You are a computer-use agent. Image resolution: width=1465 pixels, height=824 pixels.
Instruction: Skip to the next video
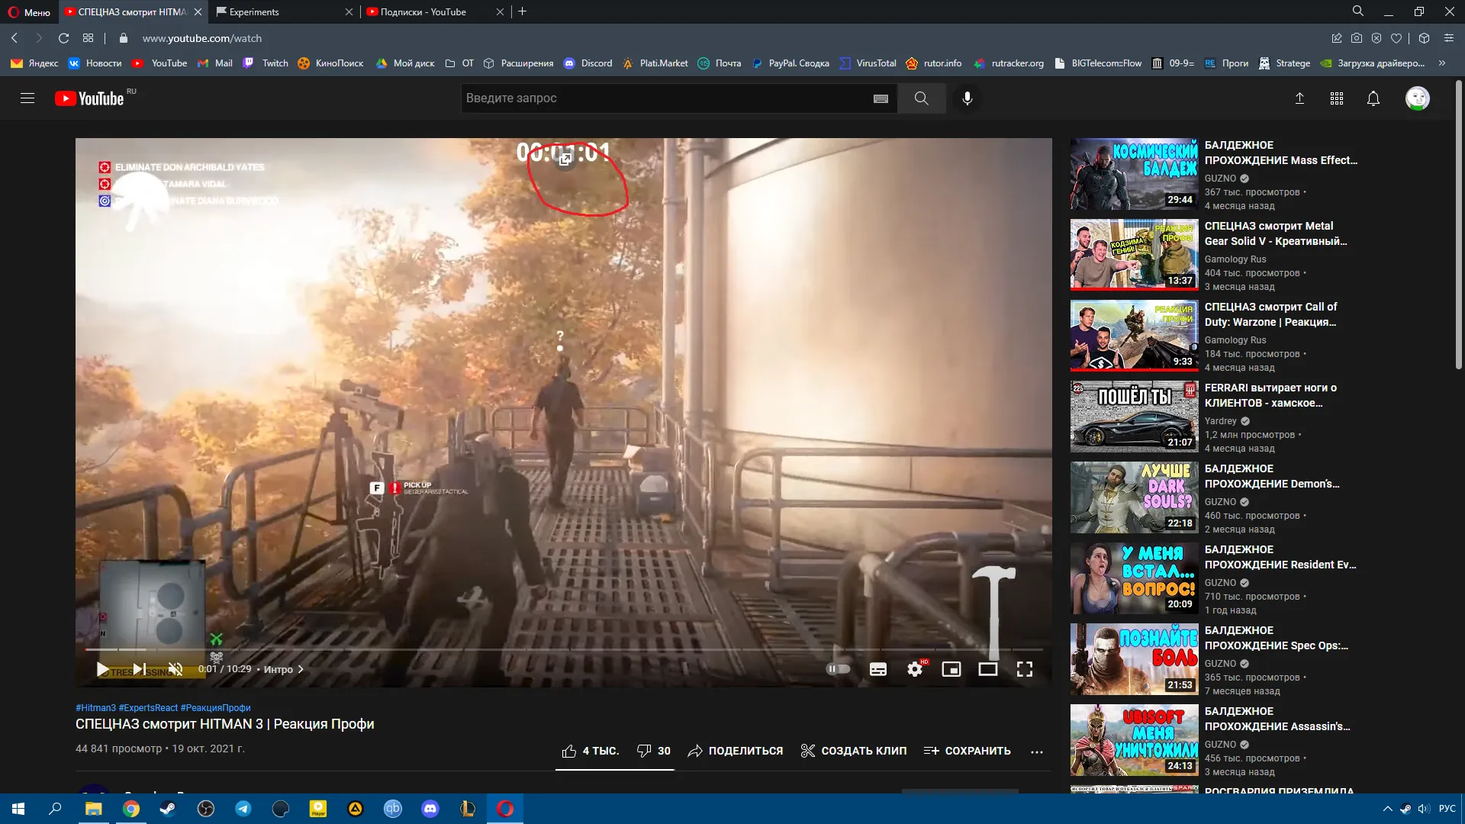tap(139, 669)
